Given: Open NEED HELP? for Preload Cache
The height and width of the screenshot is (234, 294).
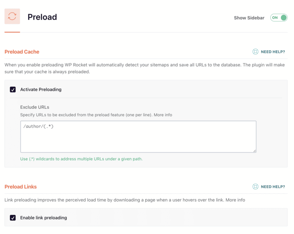Looking at the screenshot, I should [273, 52].
